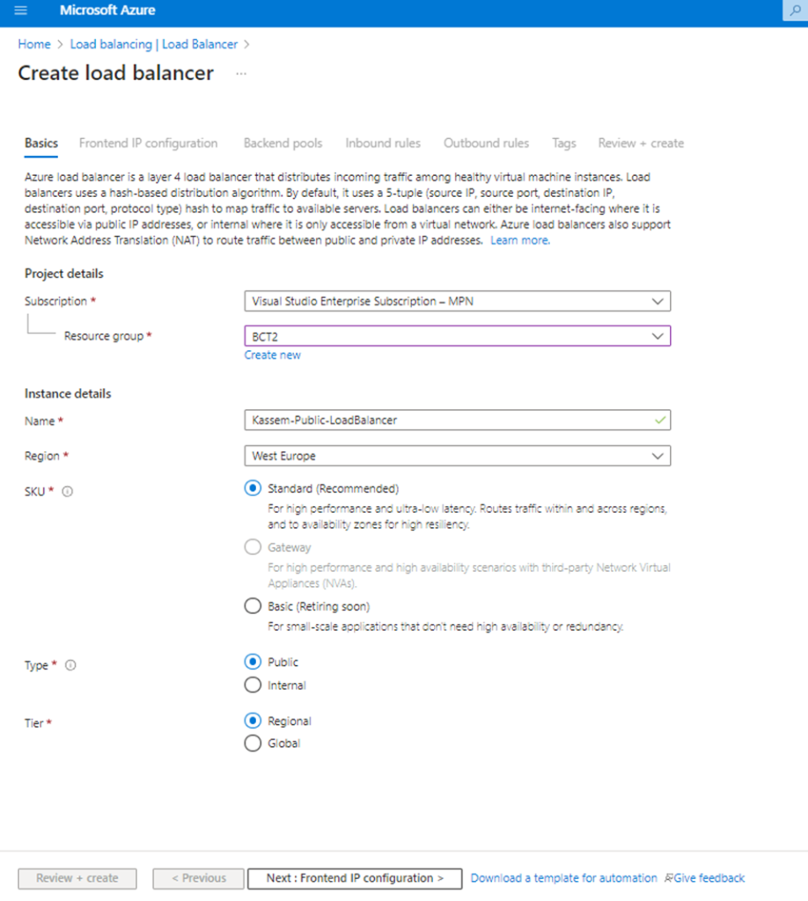The width and height of the screenshot is (808, 901).
Task: Click the Review + create button
Action: 77,879
